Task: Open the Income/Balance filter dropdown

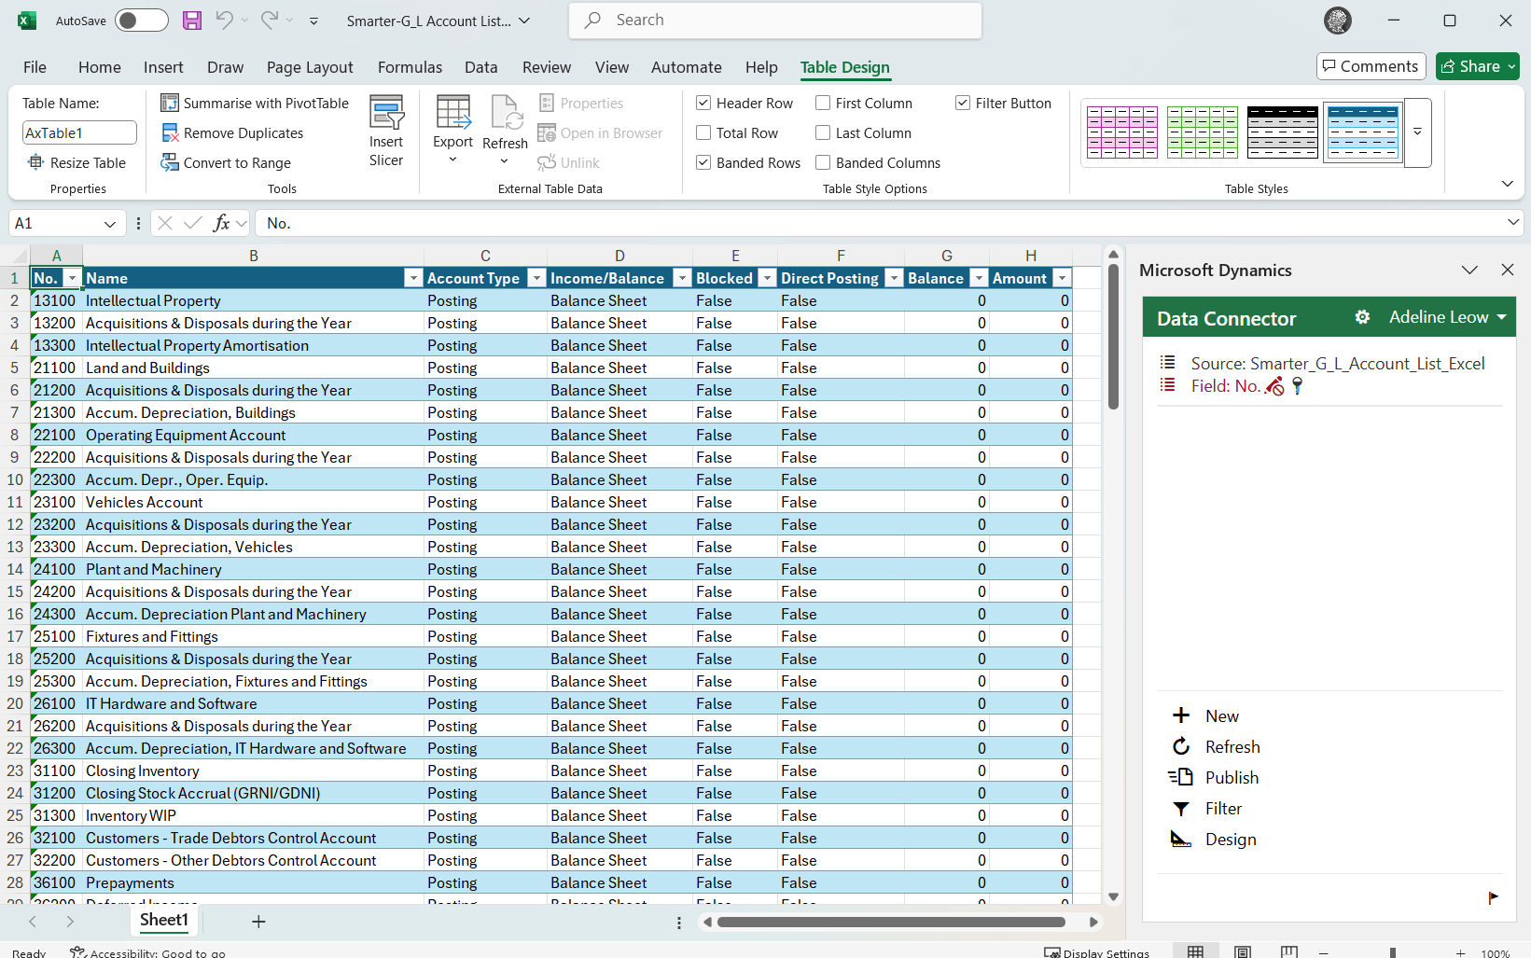Action: (x=682, y=278)
